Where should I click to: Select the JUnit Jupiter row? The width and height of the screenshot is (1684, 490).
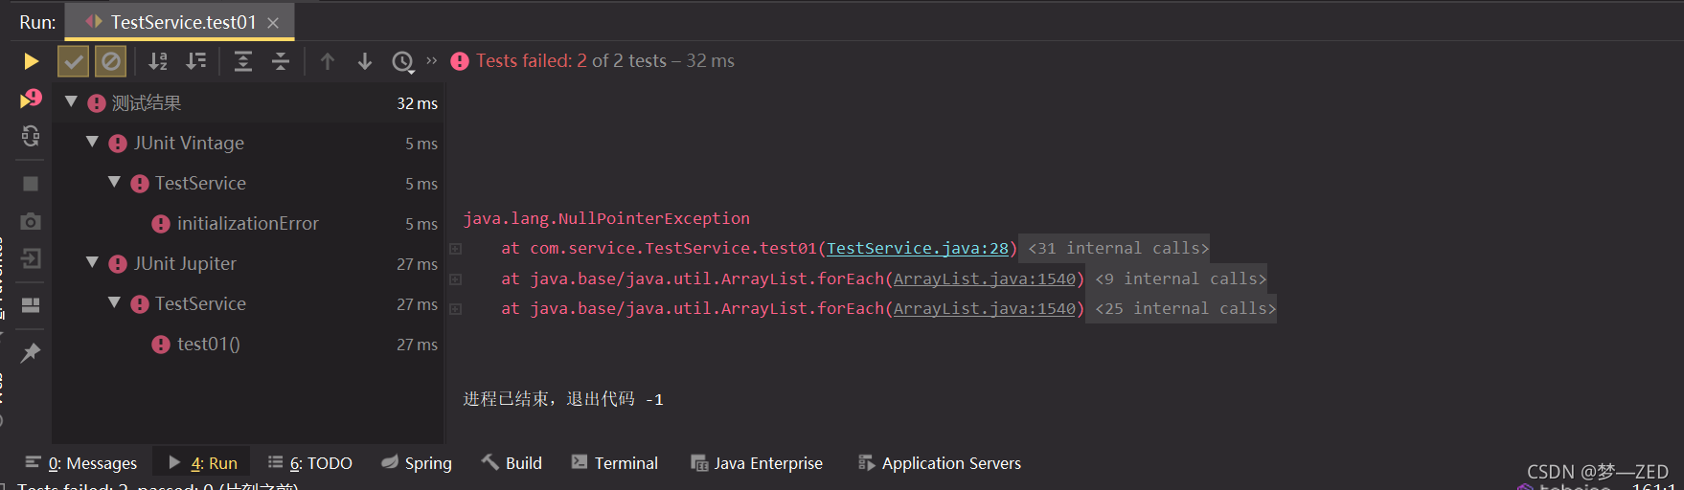pyautogui.click(x=248, y=264)
